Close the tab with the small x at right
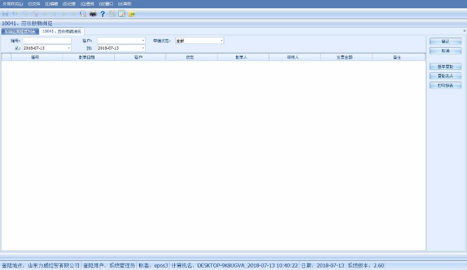The width and height of the screenshot is (467, 270). point(464,31)
